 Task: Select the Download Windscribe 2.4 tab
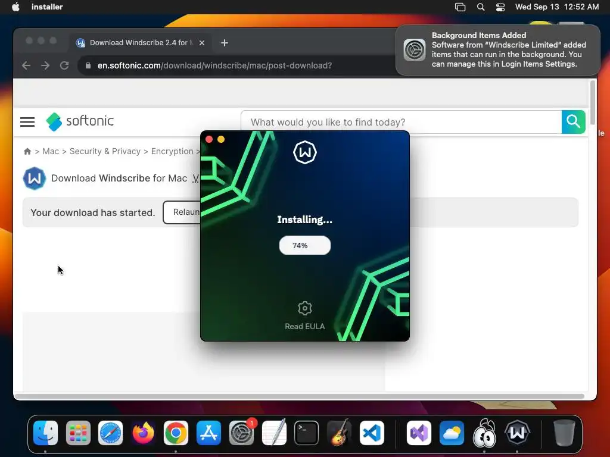click(140, 43)
